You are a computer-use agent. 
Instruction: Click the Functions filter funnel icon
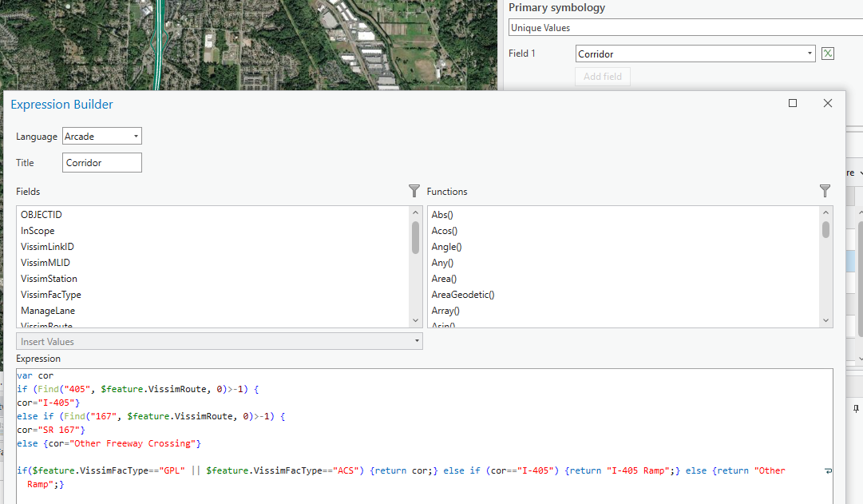pyautogui.click(x=825, y=191)
